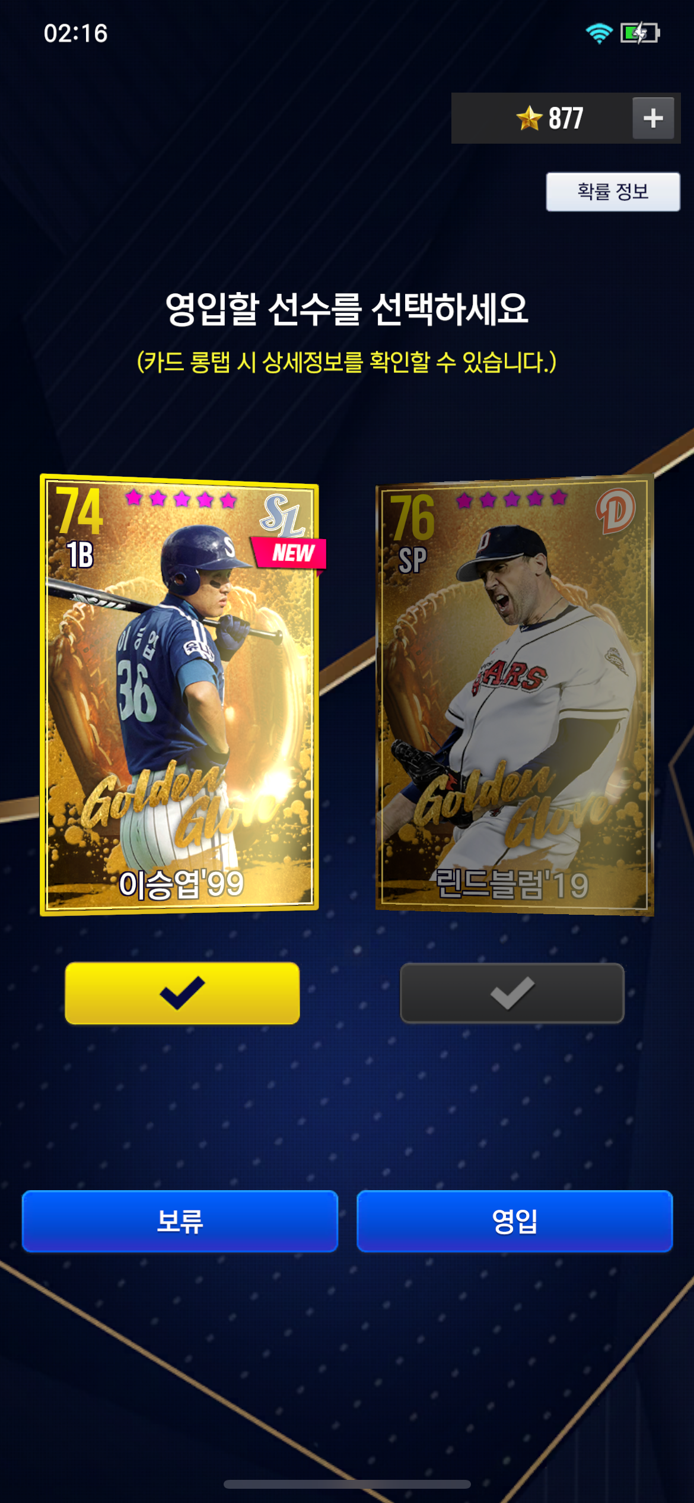Select the yellow checkmark under 이승엽'99
Viewport: 694px width, 1503px height.
click(182, 993)
